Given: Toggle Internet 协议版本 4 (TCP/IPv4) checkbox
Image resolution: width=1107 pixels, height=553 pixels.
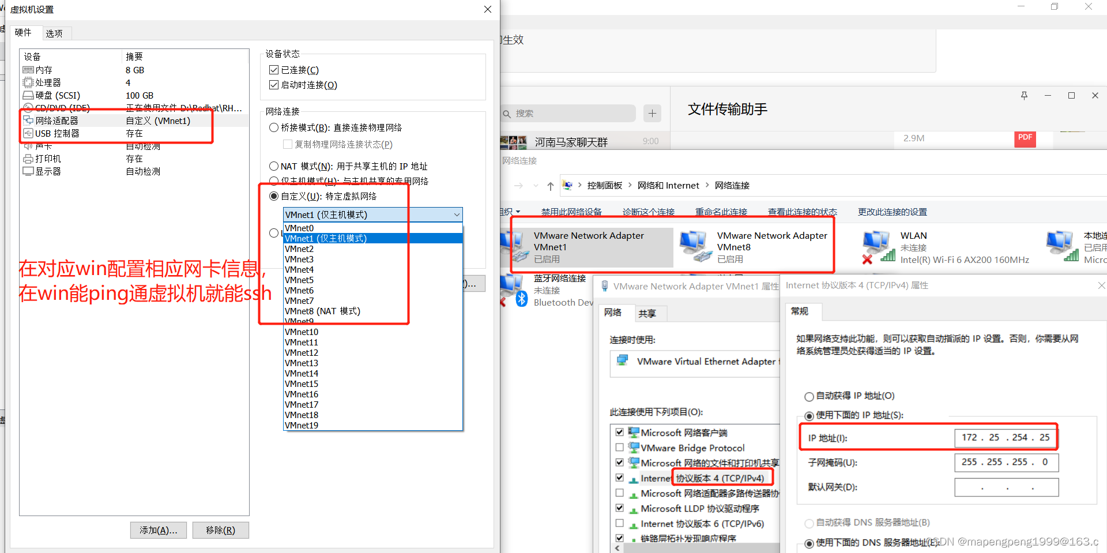Looking at the screenshot, I should pos(619,478).
